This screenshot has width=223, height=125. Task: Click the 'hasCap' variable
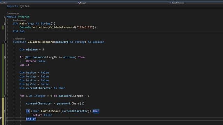(31, 76)
